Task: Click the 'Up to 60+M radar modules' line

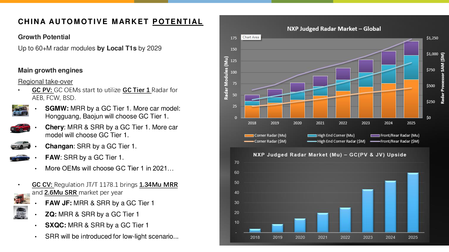Action: 90,48
